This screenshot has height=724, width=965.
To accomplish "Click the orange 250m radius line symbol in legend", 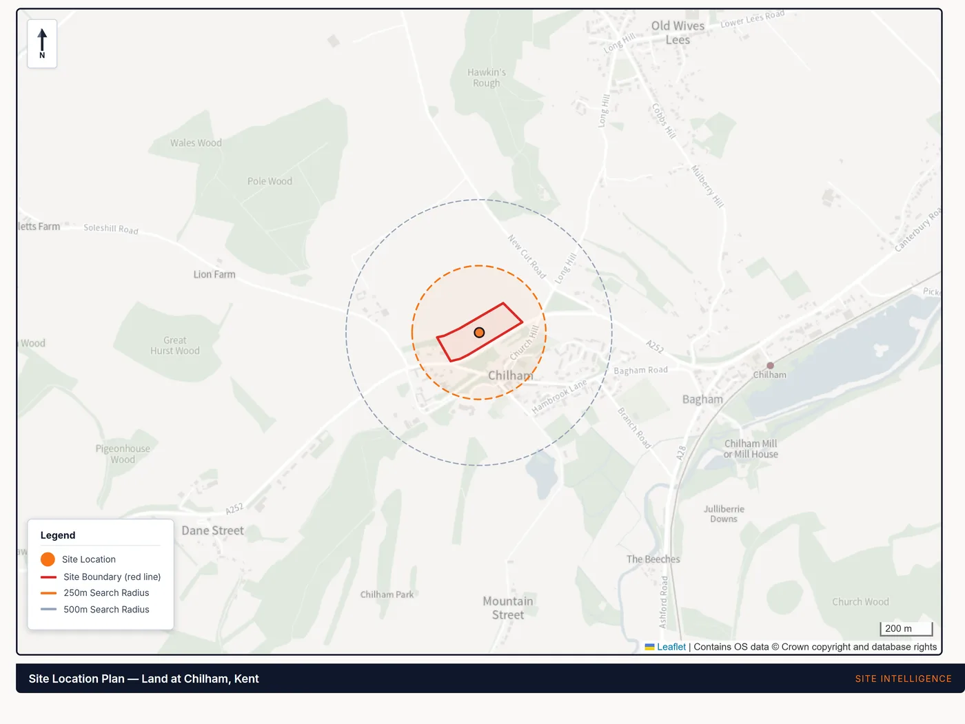I will [48, 593].
